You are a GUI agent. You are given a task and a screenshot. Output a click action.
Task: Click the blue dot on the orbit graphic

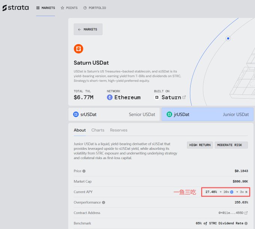(228, 38)
